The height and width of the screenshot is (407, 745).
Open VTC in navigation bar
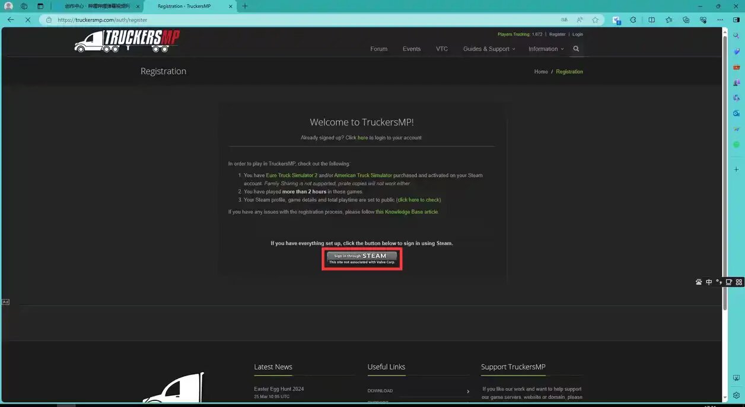click(442, 49)
